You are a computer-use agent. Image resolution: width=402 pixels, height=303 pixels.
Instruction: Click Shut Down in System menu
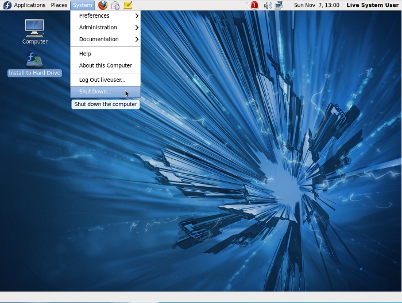click(x=95, y=92)
